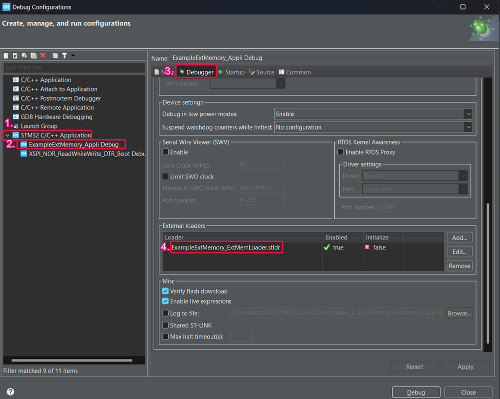Toggle Limit SWO clock checkbox
Image resolution: width=500 pixels, height=399 pixels.
tap(165, 176)
